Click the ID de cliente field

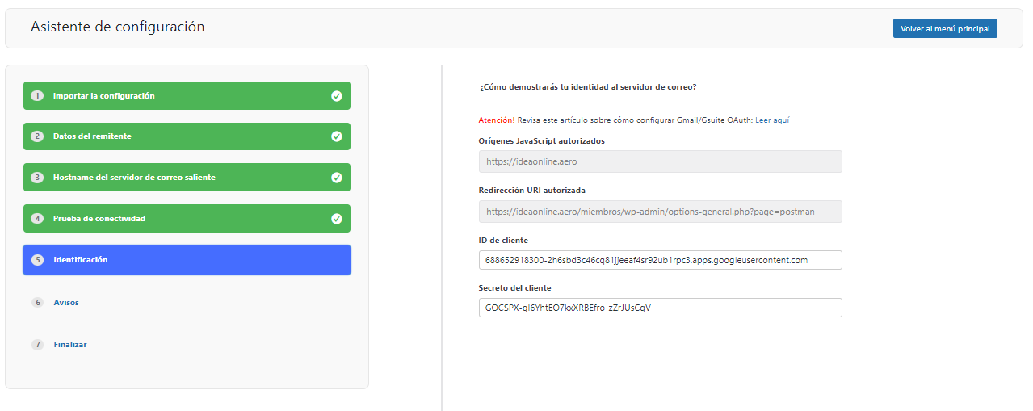[660, 260]
